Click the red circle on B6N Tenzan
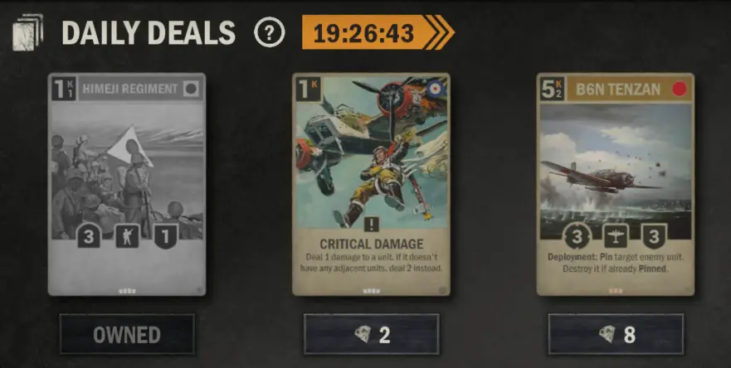The image size is (731, 368). (680, 89)
